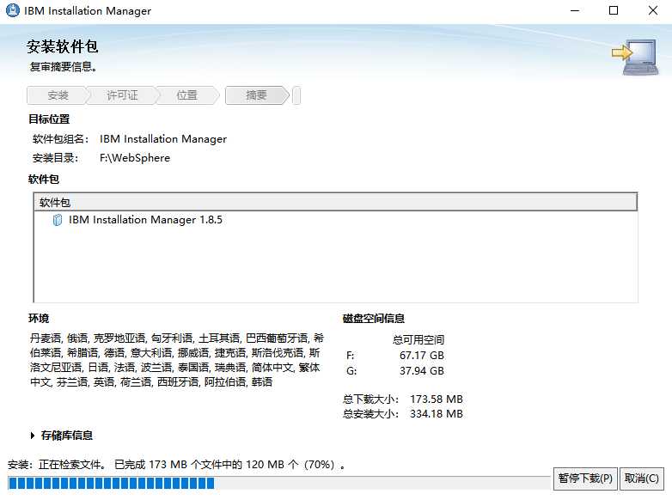672x500 pixels.
Task: Click the install directory F:\WebSphere text
Action: (x=135, y=158)
